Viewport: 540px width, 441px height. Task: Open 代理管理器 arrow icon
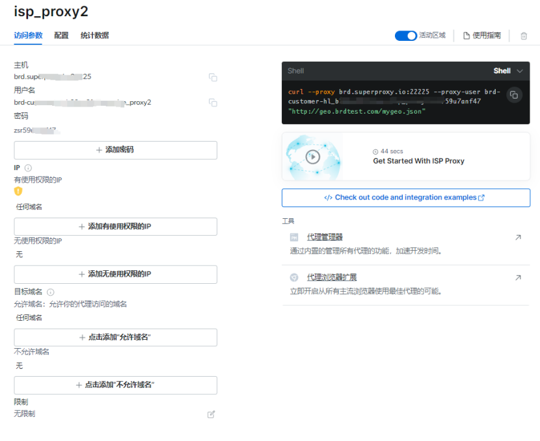[518, 237]
